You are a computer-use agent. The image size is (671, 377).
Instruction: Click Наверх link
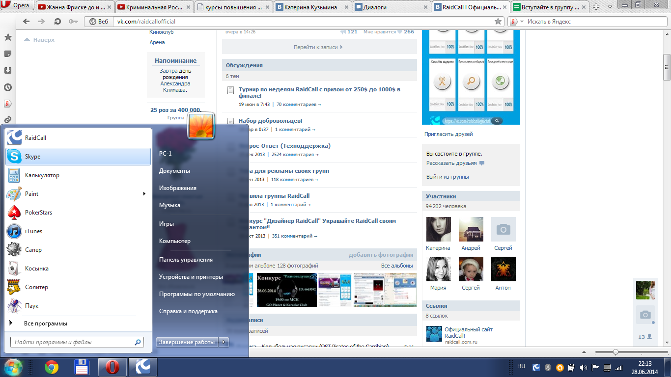point(39,40)
